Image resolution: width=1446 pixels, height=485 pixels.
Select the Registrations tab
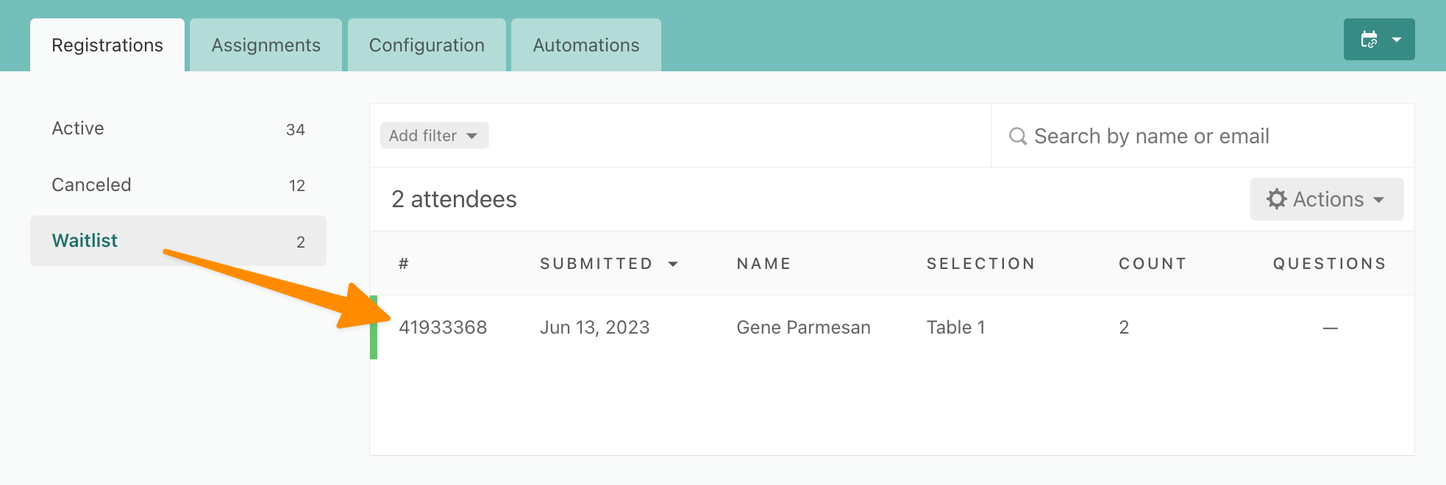coord(107,45)
